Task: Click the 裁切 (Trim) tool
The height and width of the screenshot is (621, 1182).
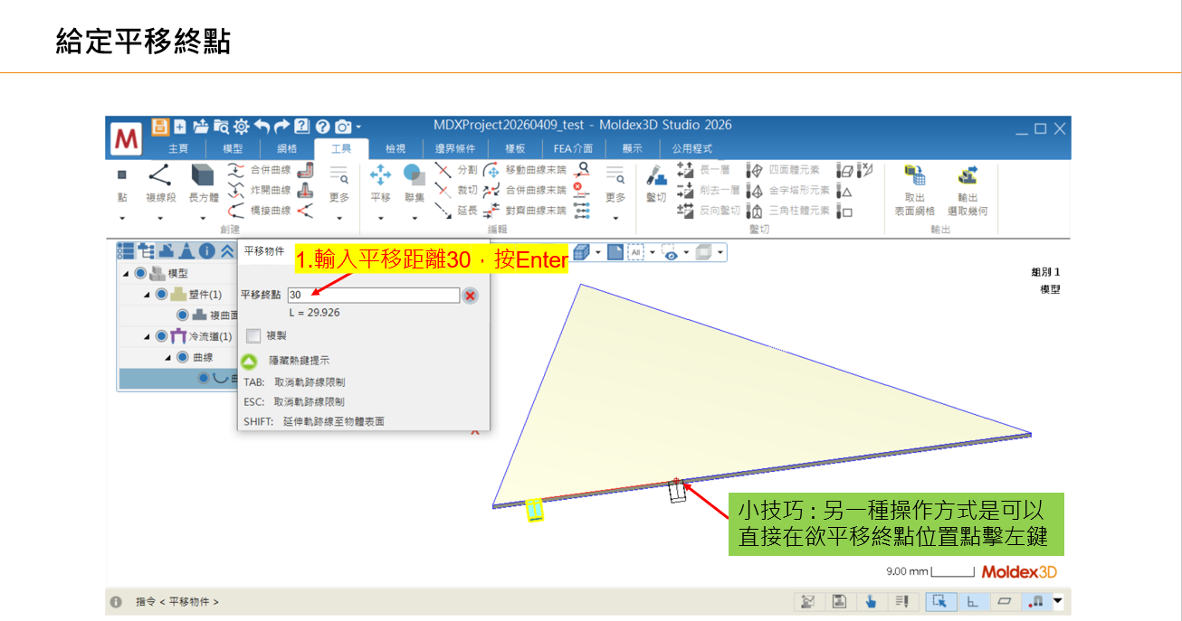Action: 455,190
